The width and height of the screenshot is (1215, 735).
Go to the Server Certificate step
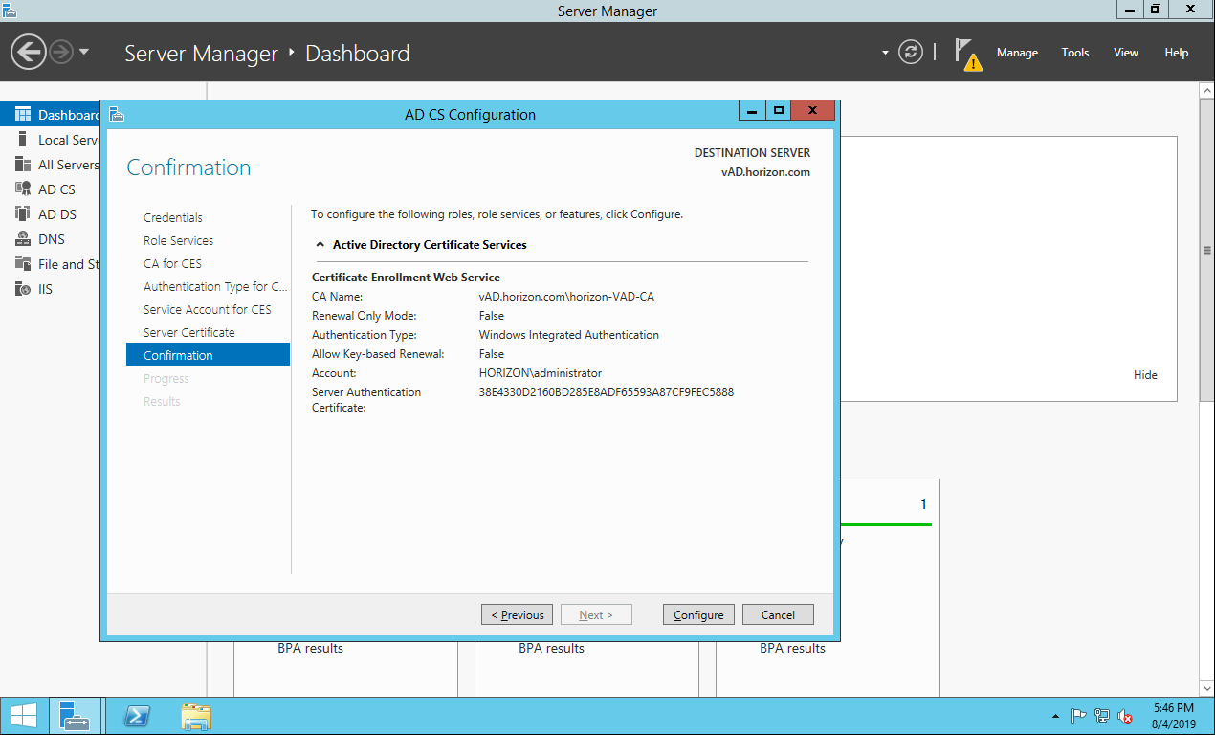188,332
